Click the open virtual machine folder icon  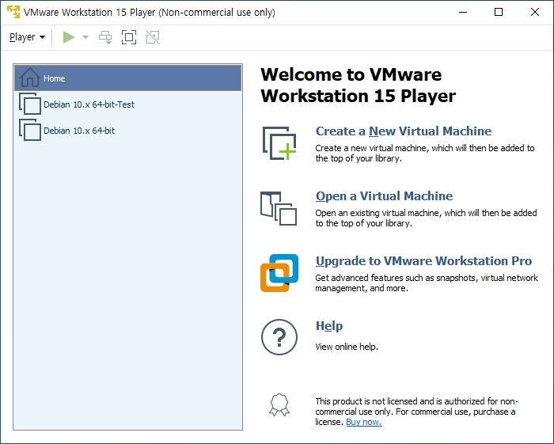point(279,208)
